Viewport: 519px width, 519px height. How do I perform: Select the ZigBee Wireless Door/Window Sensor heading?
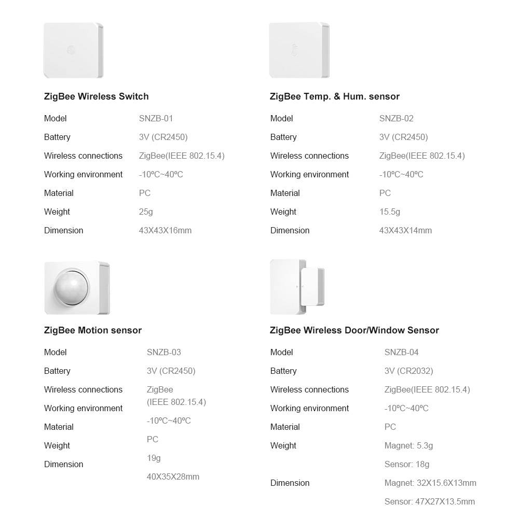(x=354, y=330)
